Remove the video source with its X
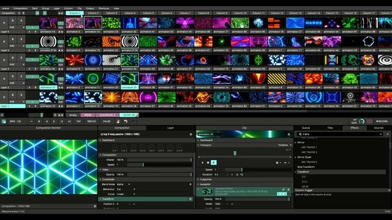The image size is (392, 220). tap(288, 189)
